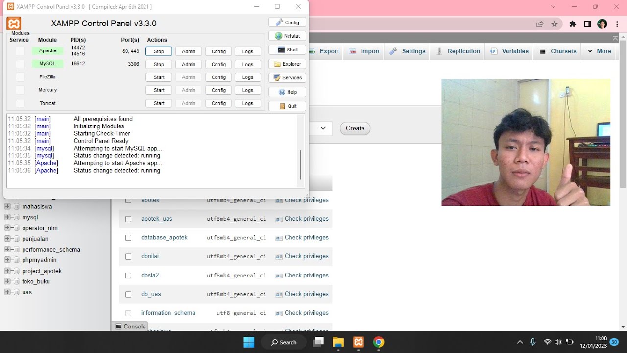Check the db_uas database checkbox
Screen dimensions: 627x353
(x=128, y=294)
